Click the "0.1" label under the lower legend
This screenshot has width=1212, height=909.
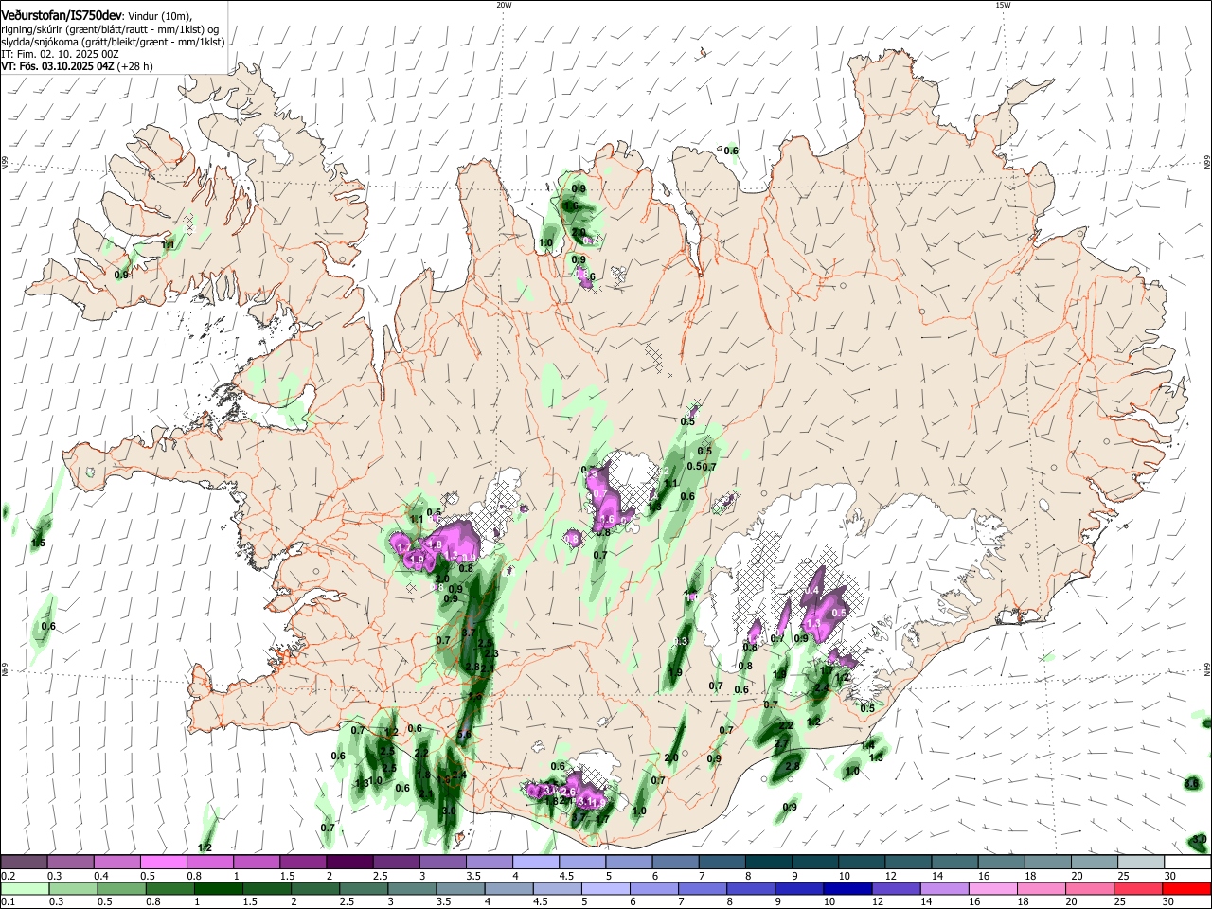click(x=7, y=902)
